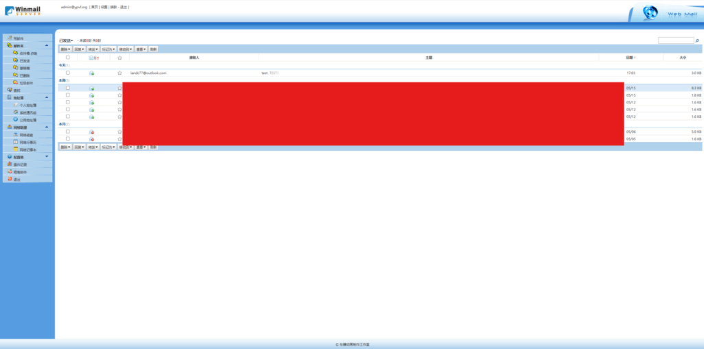Viewport: 704px width, 349px height.
Task: Open the message with subject test TEST1
Action: coord(269,73)
